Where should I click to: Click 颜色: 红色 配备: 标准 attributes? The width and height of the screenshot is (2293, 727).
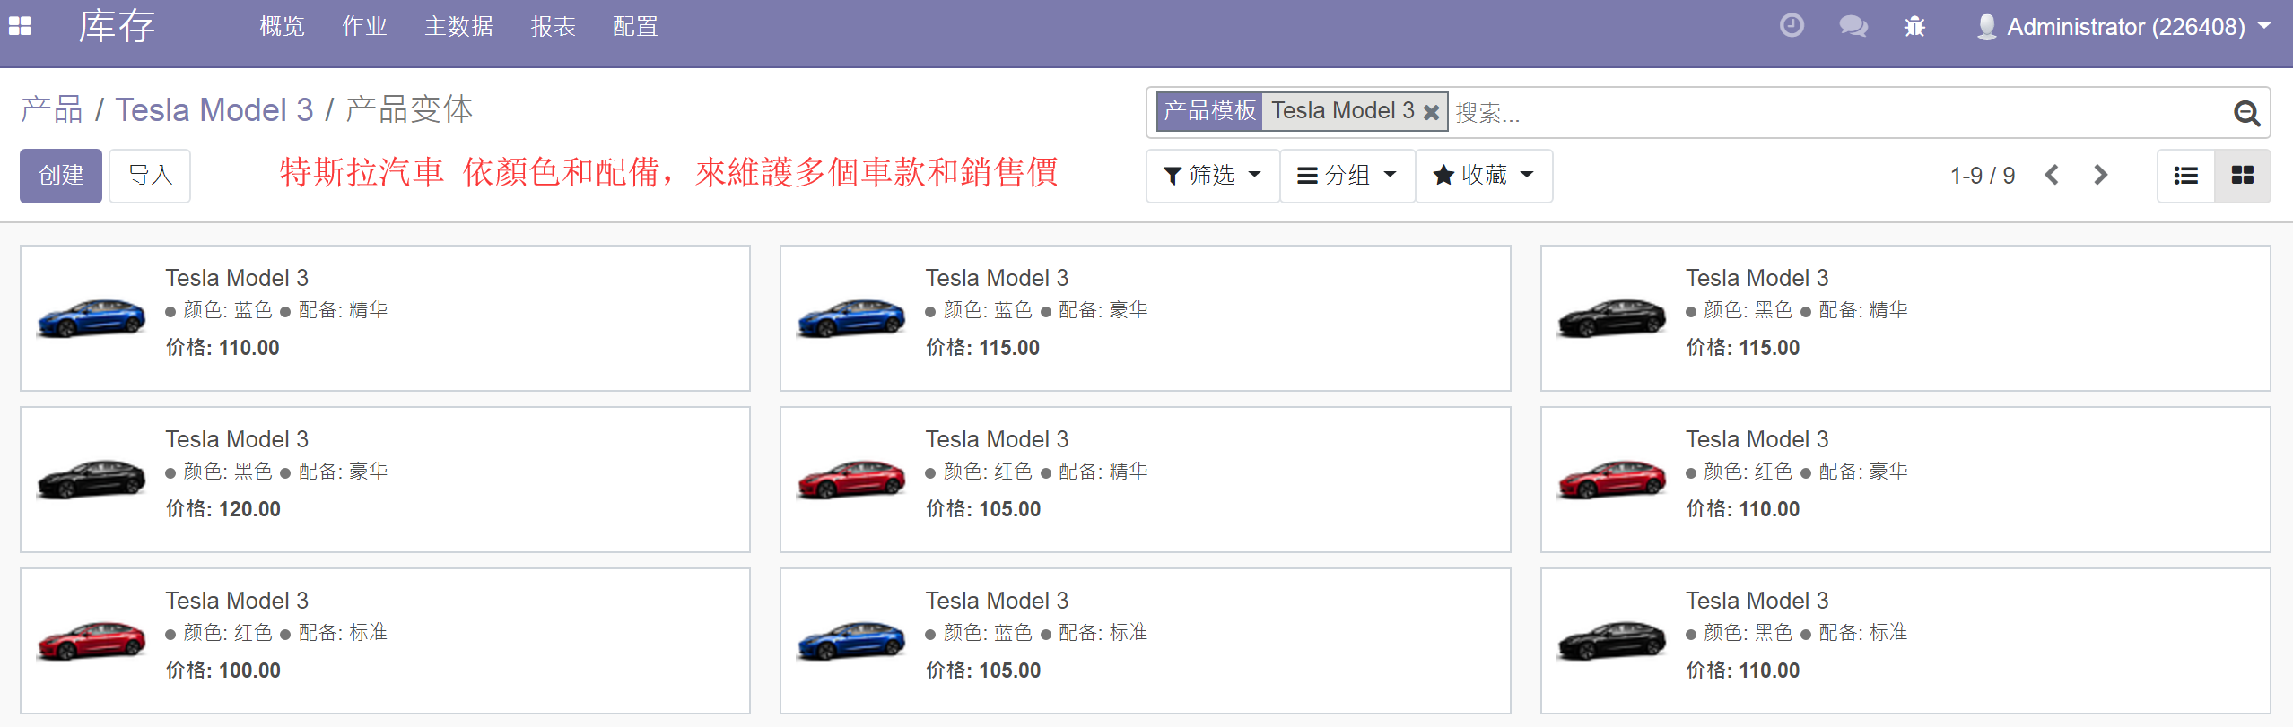tap(276, 633)
